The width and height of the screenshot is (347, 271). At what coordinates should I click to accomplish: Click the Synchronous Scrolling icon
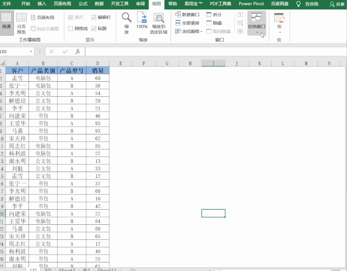pyautogui.click(x=240, y=23)
